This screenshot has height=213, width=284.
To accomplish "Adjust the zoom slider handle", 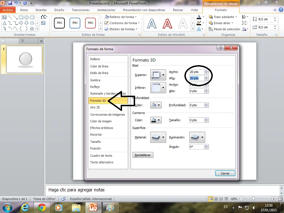I will click(x=253, y=199).
